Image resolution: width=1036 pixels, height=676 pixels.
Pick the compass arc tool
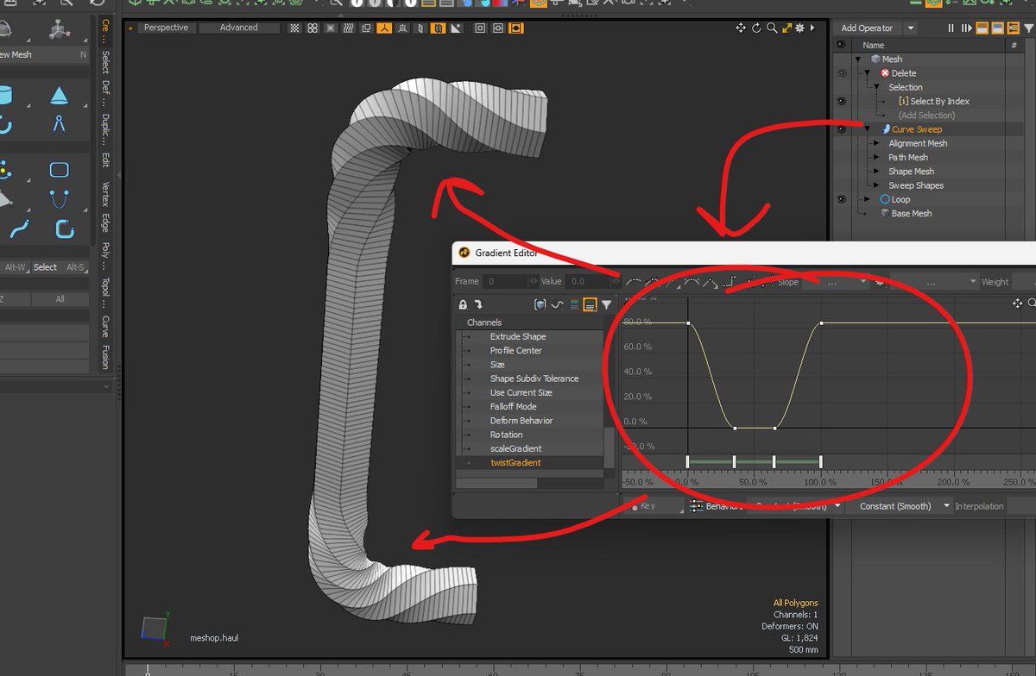click(x=59, y=124)
